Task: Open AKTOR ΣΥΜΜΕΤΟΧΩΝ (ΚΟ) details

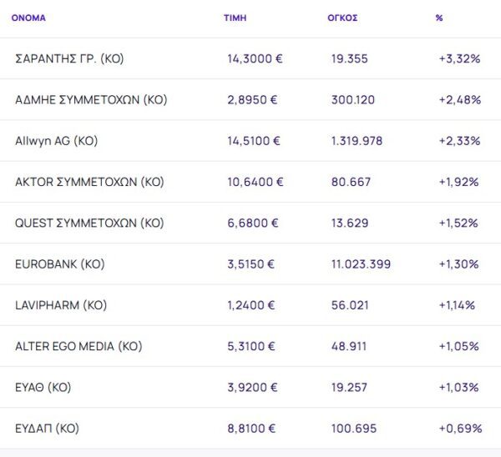Action: click(x=89, y=182)
